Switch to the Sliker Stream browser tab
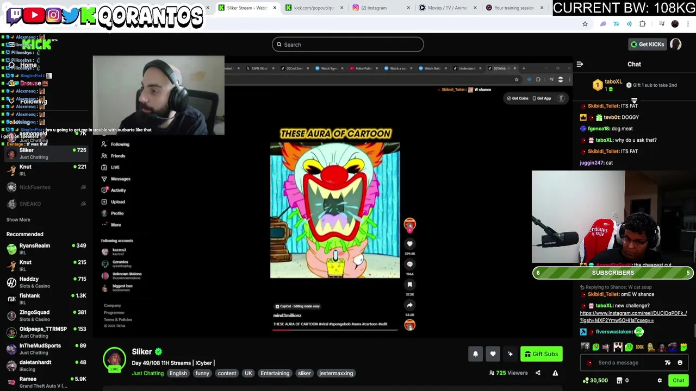This screenshot has height=391, width=696. (x=246, y=8)
